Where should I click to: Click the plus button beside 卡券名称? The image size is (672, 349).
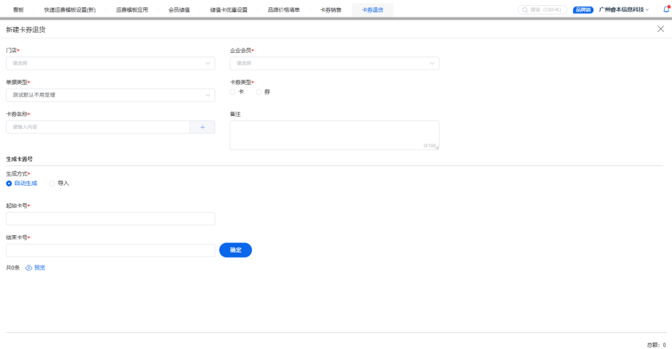(x=203, y=127)
